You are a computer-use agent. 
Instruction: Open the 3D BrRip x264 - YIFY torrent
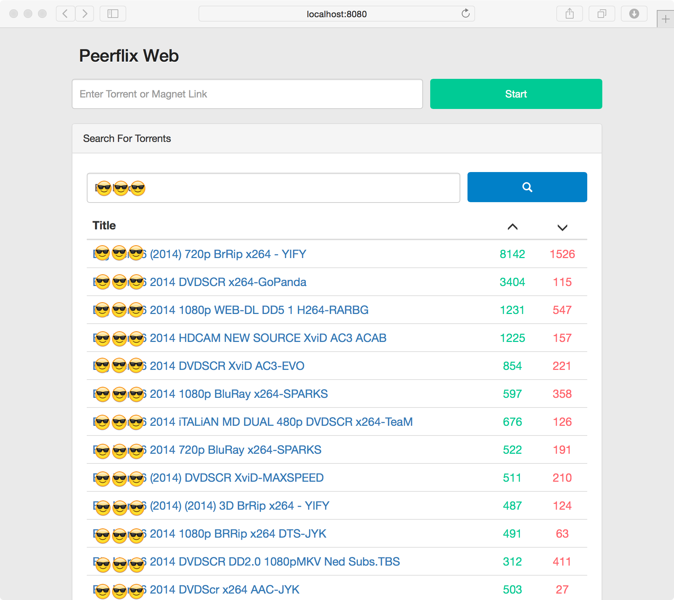tap(211, 506)
